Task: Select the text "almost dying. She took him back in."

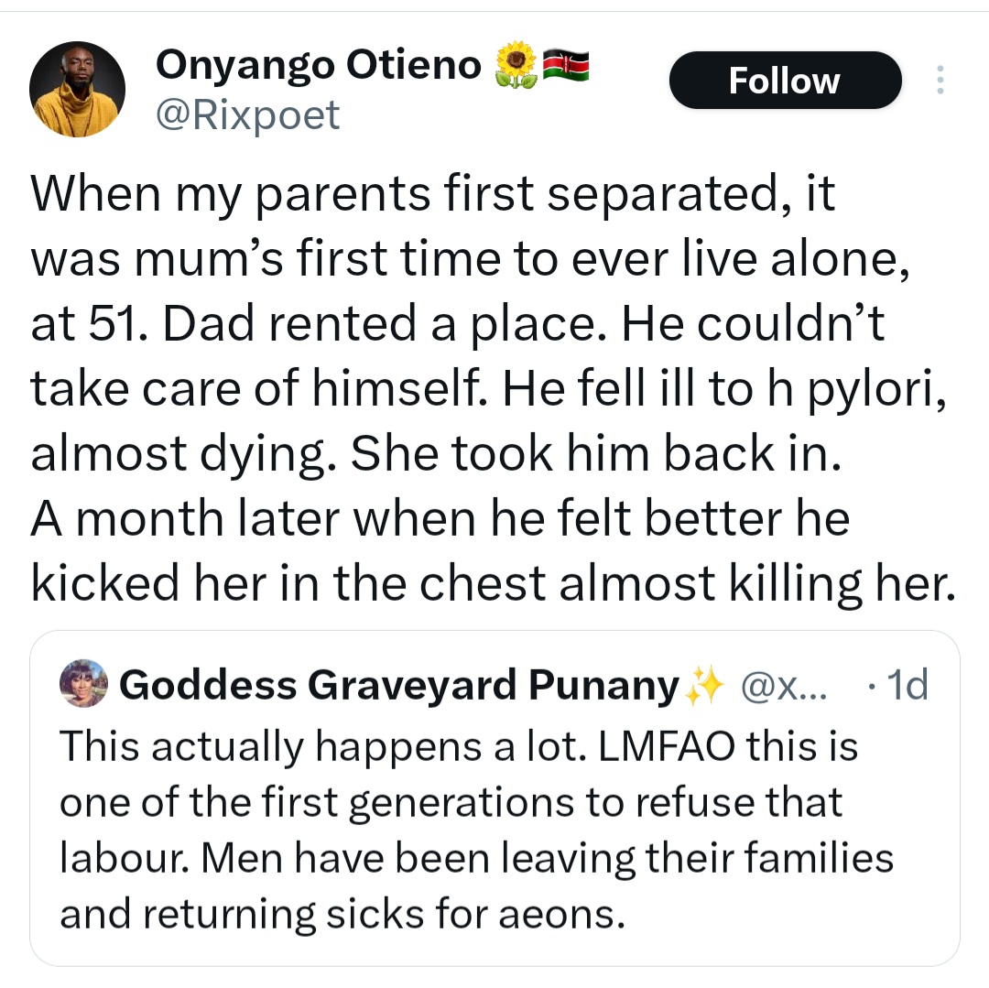Action: click(435, 454)
